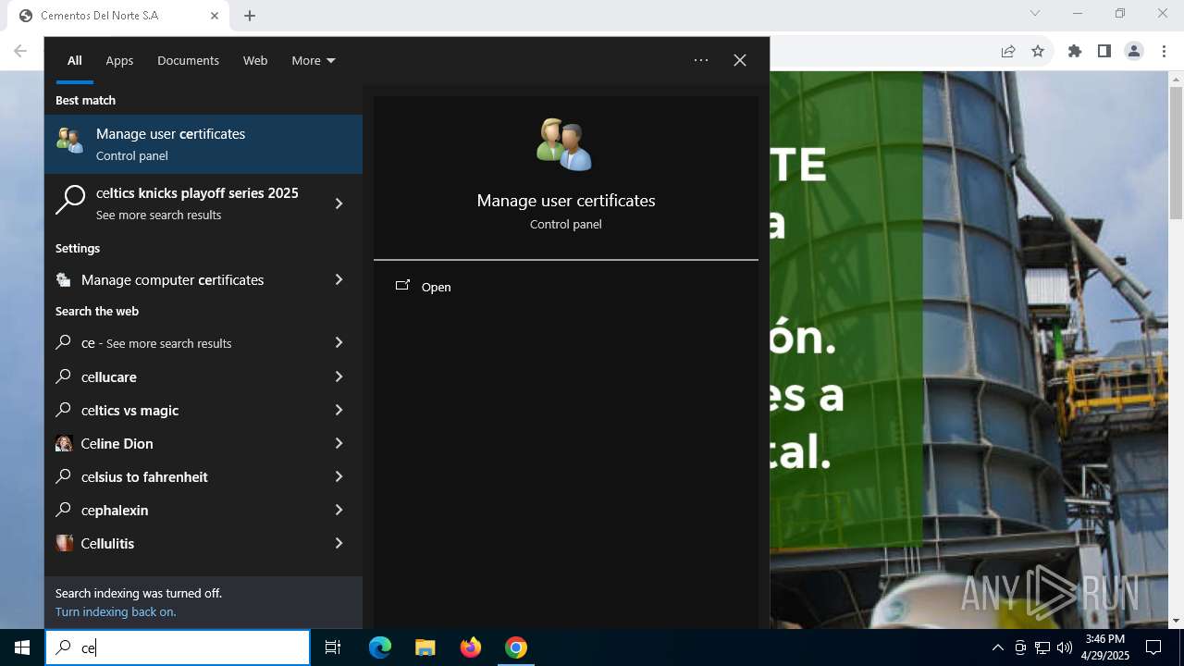Click the taskbar search input box
Screen dimensions: 1184x666
coord(178,647)
